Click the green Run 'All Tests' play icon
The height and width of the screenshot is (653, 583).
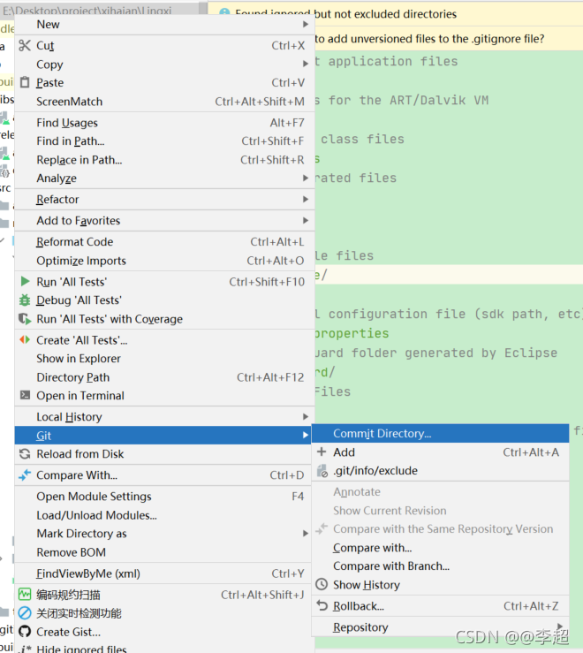(25, 282)
